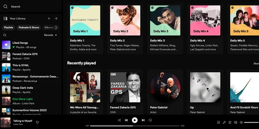Toggle repeat mode
Image resolution: width=259 pixels, height=129 pixels.
pyautogui.click(x=150, y=120)
